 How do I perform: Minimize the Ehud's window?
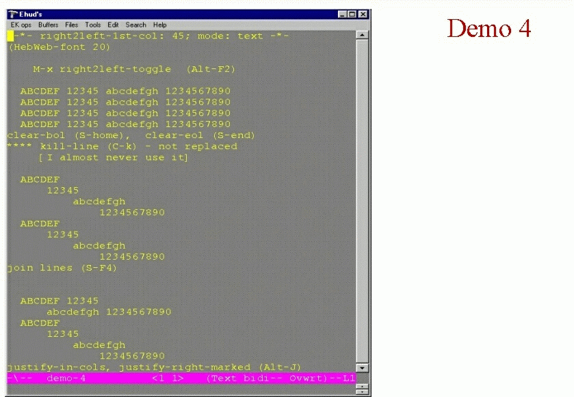click(x=343, y=14)
